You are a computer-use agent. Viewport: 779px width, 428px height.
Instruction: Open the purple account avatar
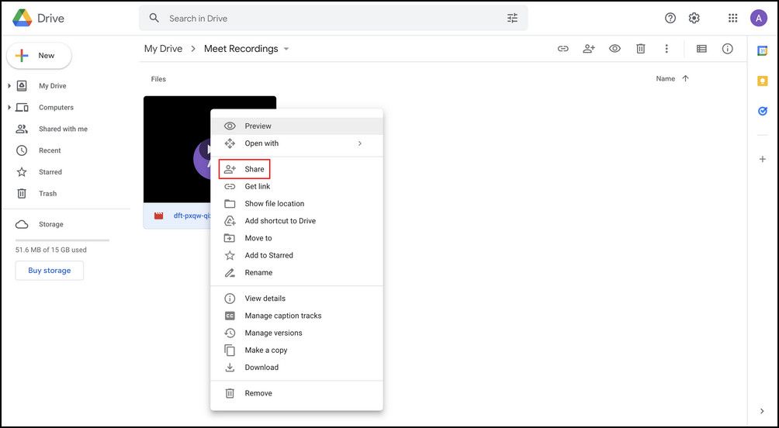pyautogui.click(x=759, y=19)
